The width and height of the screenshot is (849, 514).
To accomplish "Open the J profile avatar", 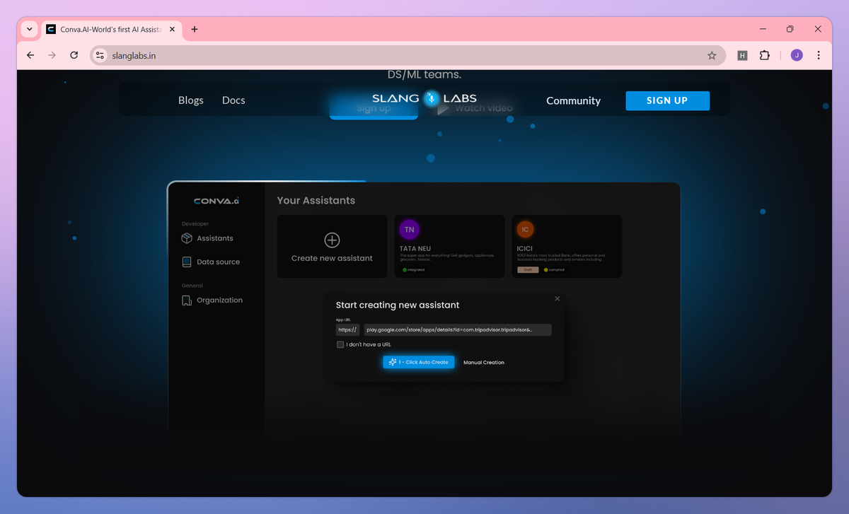I will (x=797, y=55).
